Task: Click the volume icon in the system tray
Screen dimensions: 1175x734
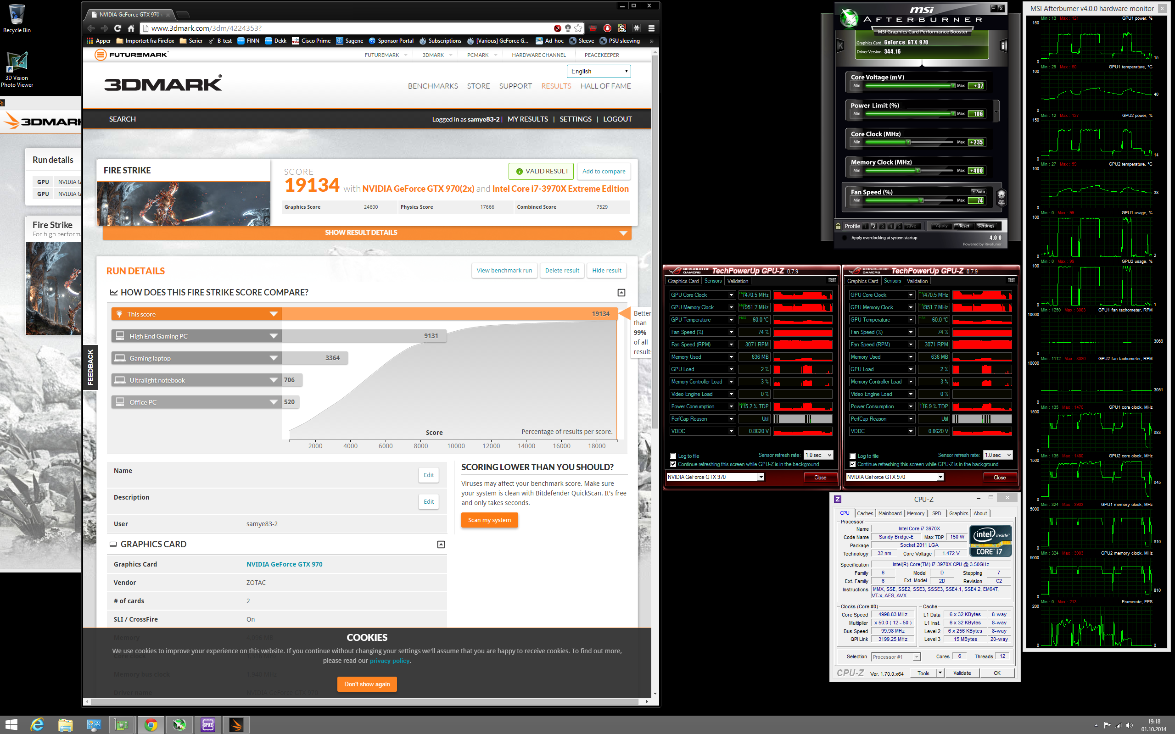Action: click(x=1130, y=725)
